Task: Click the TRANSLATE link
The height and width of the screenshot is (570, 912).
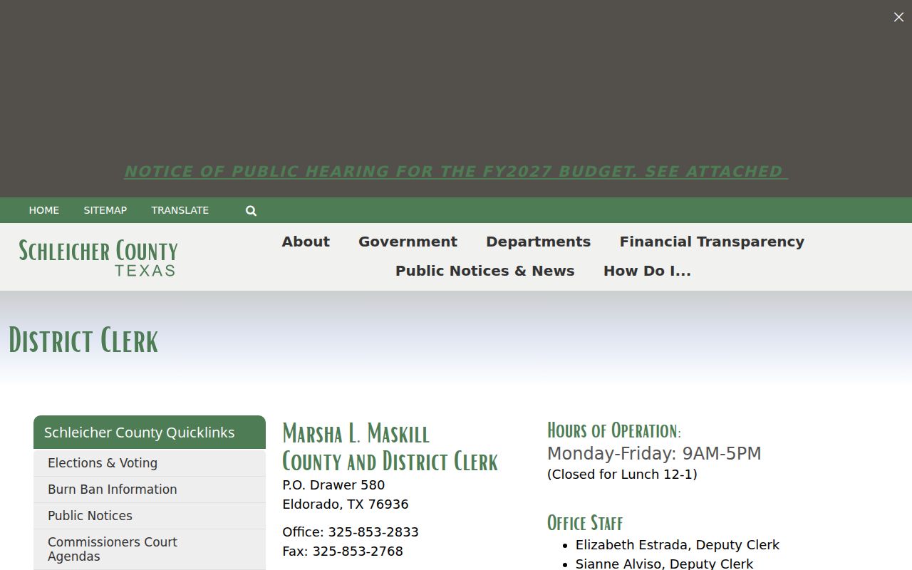Action: [x=180, y=210]
